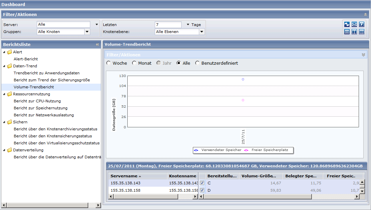Sort by Servername column header

point(138,176)
